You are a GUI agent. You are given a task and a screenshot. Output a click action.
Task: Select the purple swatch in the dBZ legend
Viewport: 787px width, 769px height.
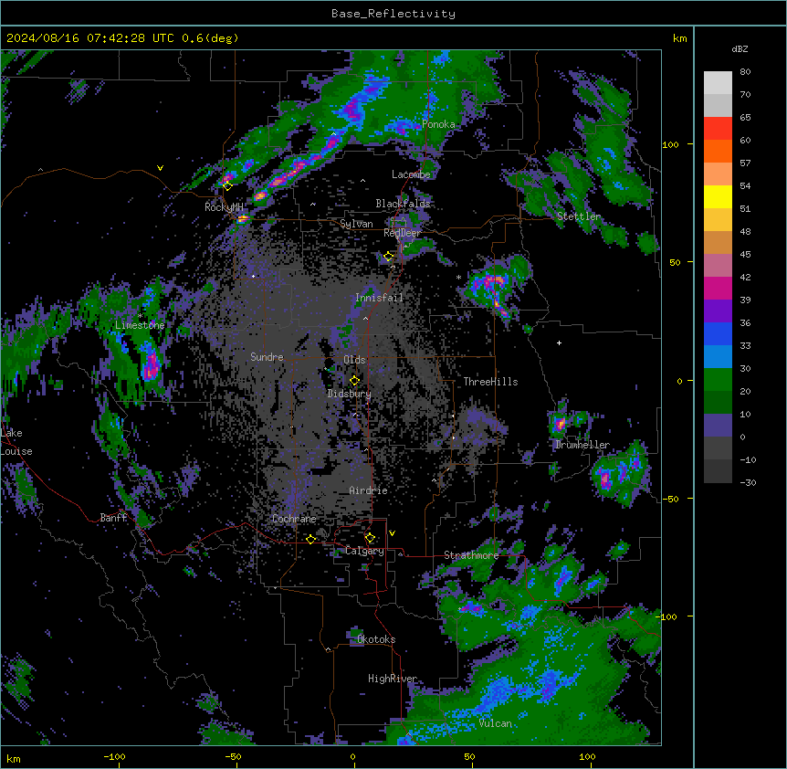point(718,311)
